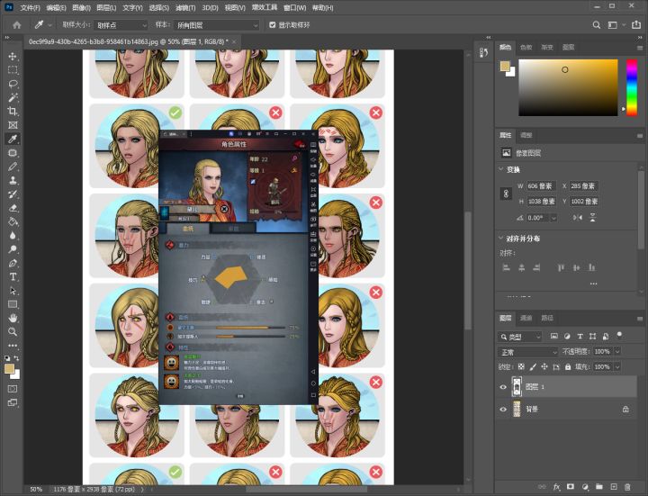Toggle the 显示取样环 checkbox
648x496 pixels.
[x=273, y=25]
